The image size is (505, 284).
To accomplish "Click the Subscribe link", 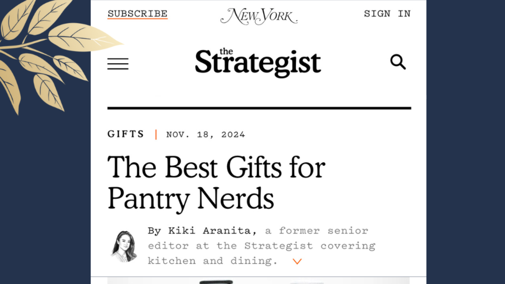I will click(138, 14).
